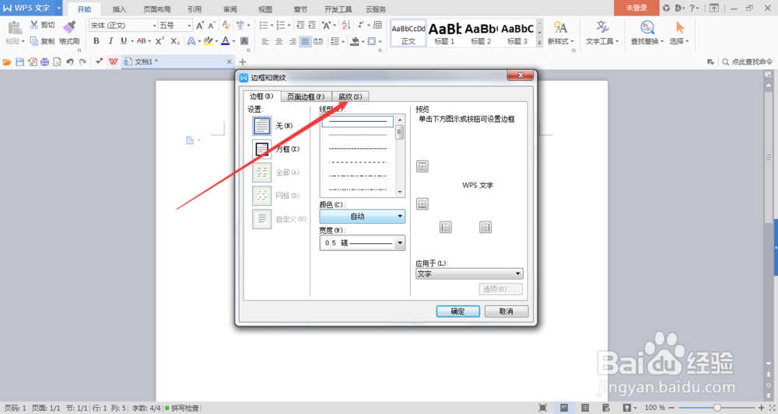Click the yellow highlight color button
The image size is (778, 414).
tap(209, 41)
